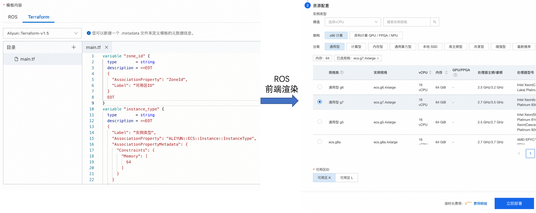536x213 pixels.
Task: Select 异构计算 GPU / FPGA / NPU architecture
Action: 376,35
